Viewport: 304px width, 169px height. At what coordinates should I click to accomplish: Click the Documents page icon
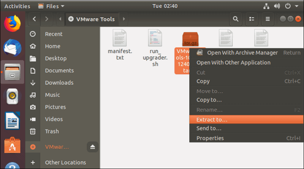(33, 71)
